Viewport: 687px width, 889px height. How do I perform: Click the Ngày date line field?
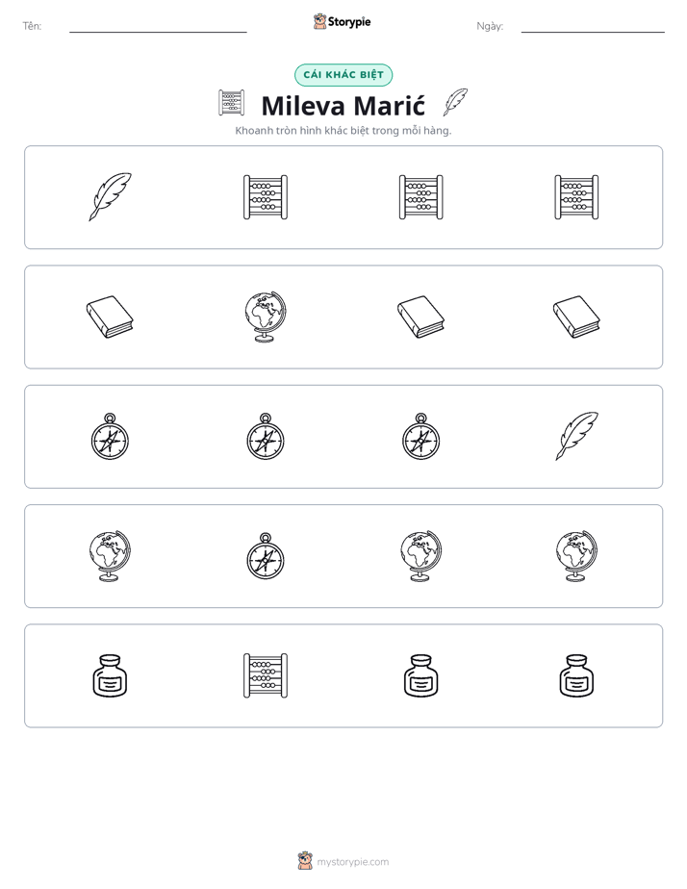(593, 27)
